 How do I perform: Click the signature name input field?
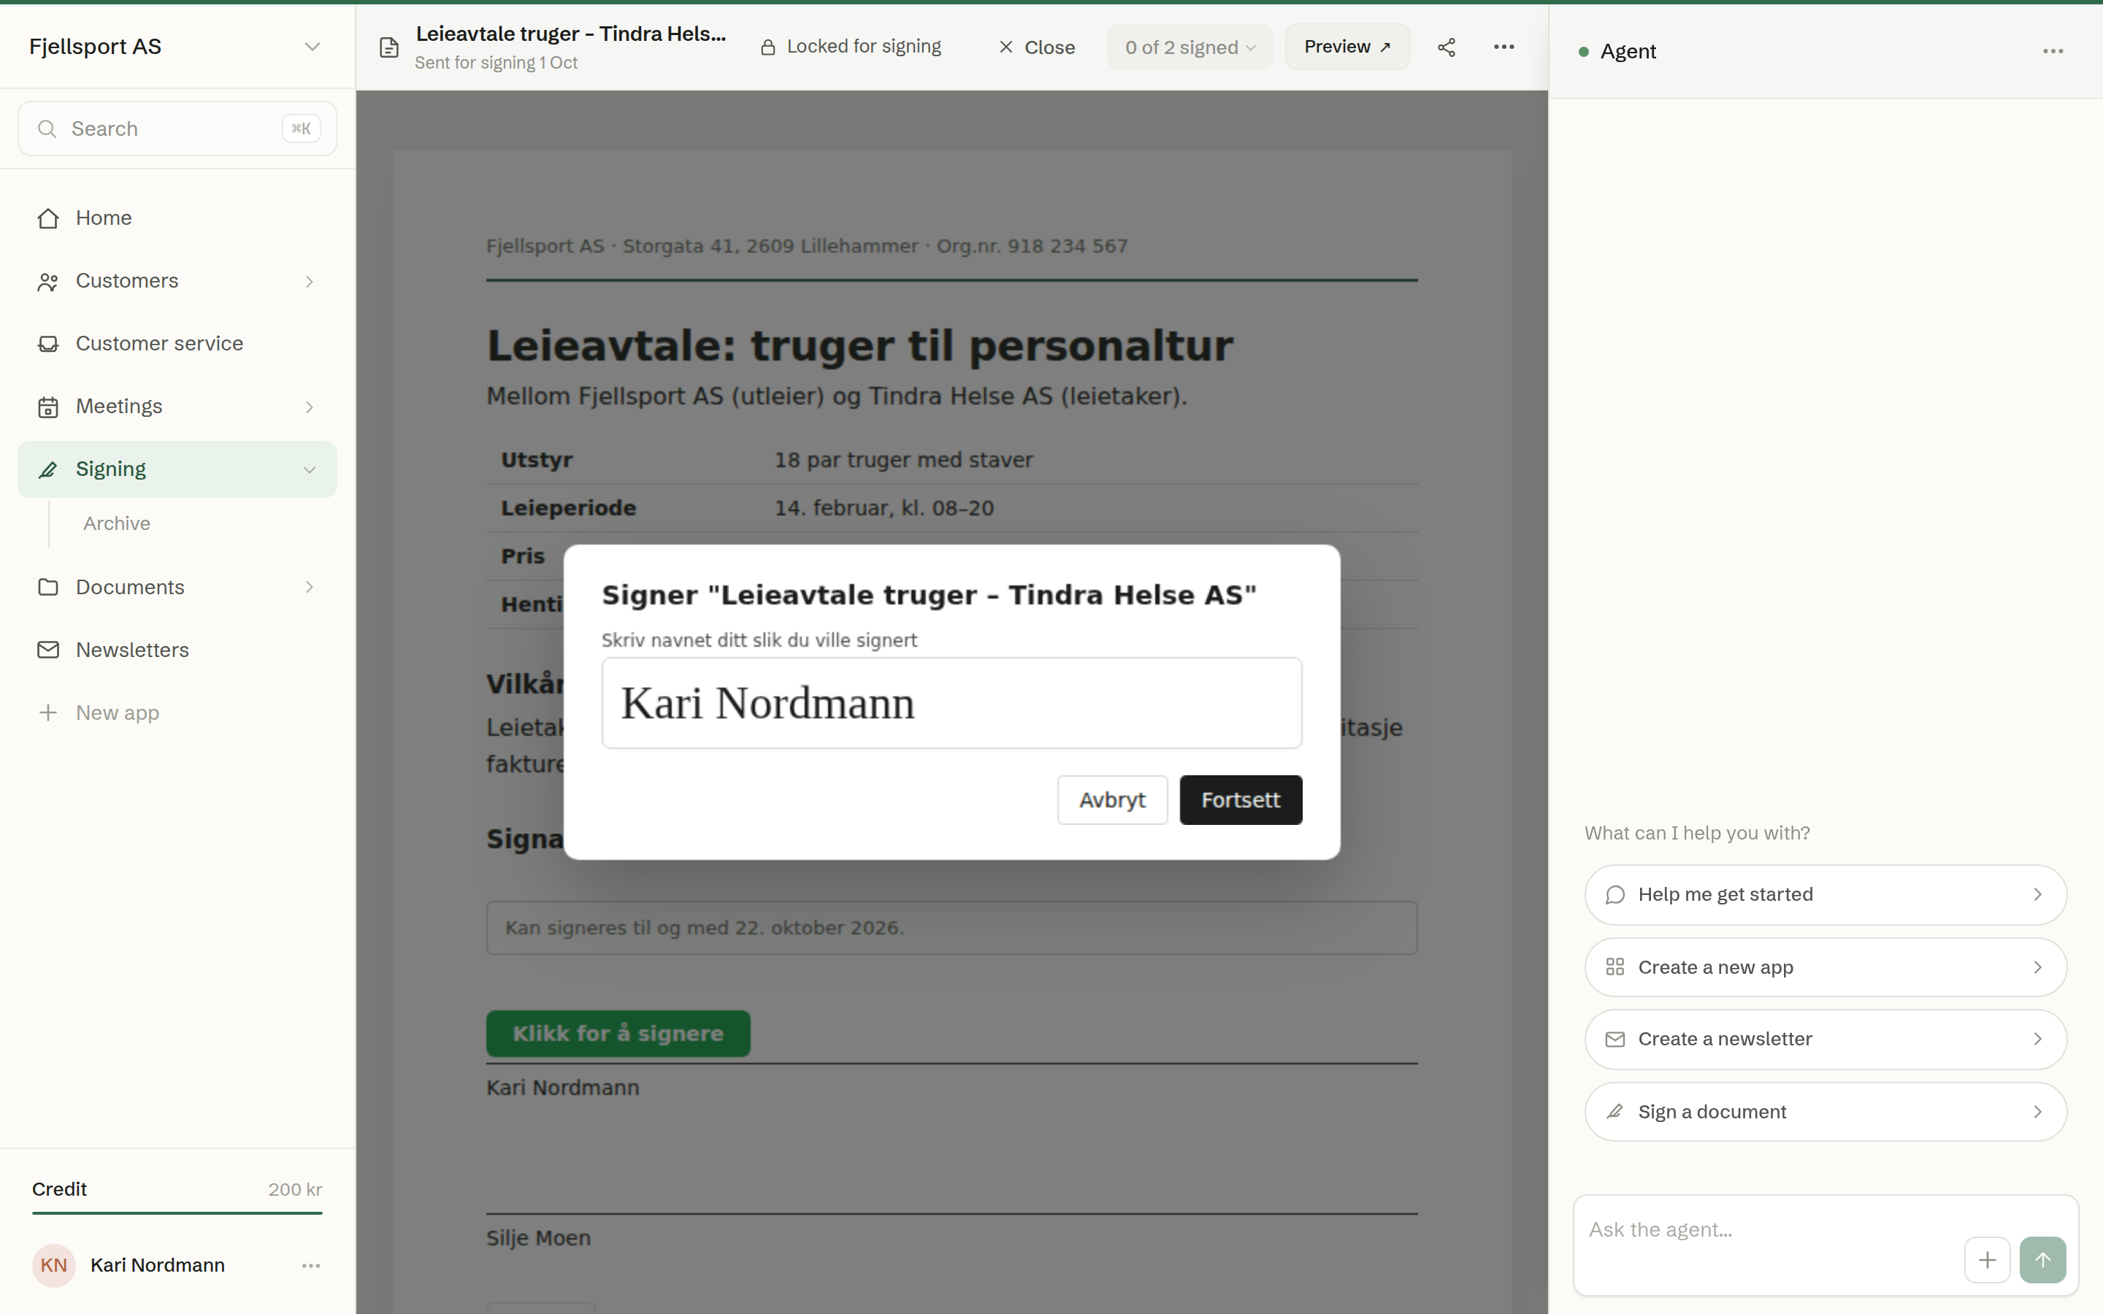[x=951, y=703]
